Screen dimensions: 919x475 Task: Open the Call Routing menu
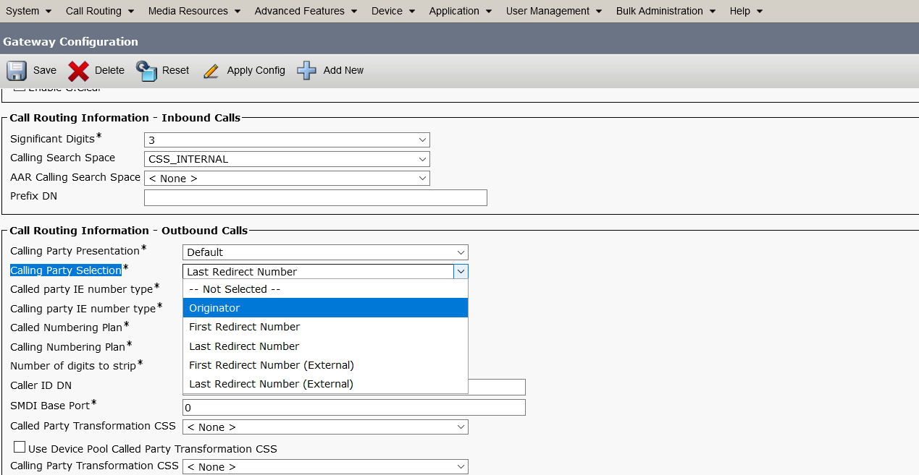pyautogui.click(x=94, y=11)
